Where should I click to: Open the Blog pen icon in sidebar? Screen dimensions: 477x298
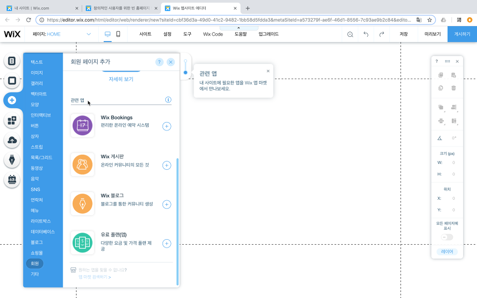12,160
